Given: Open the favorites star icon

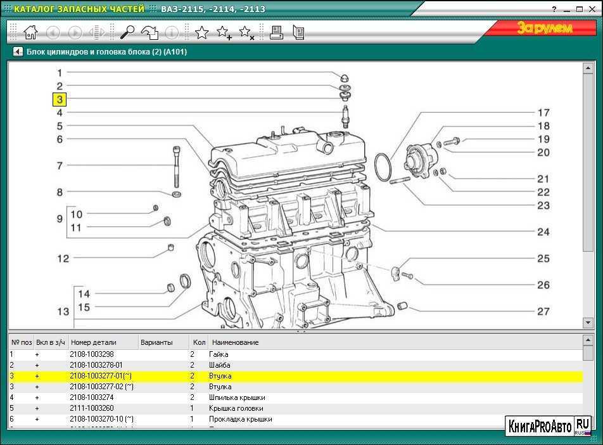Looking at the screenshot, I should point(201,32).
